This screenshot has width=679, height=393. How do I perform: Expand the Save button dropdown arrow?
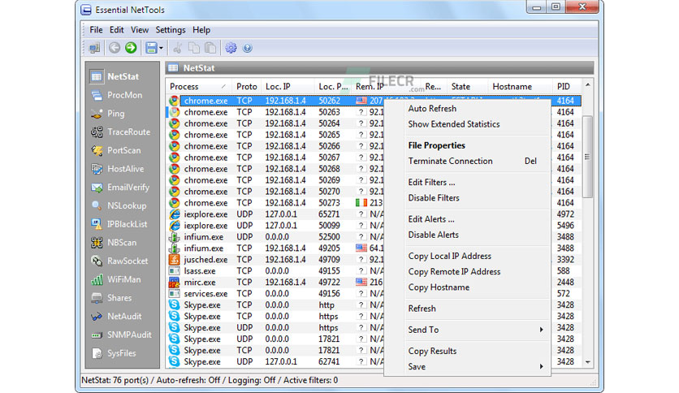tap(161, 48)
